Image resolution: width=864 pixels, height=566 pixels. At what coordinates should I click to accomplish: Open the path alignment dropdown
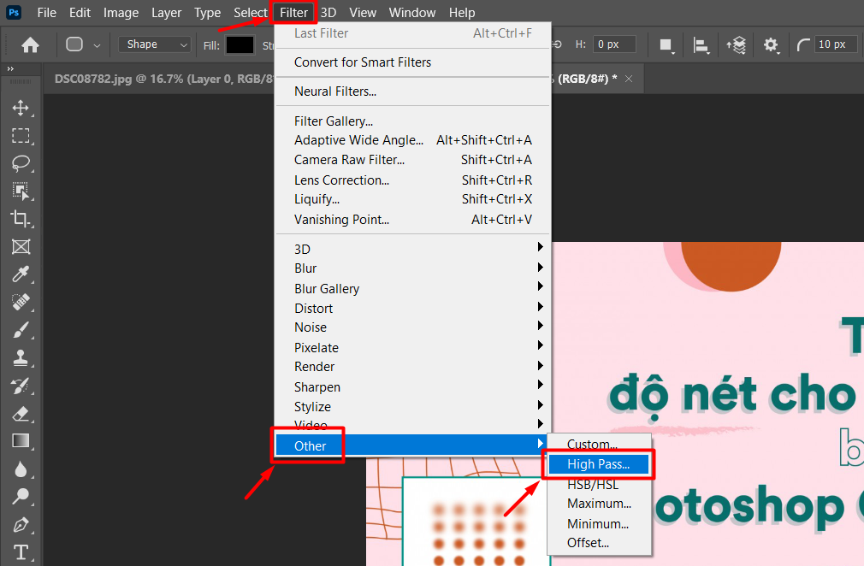[x=701, y=44]
